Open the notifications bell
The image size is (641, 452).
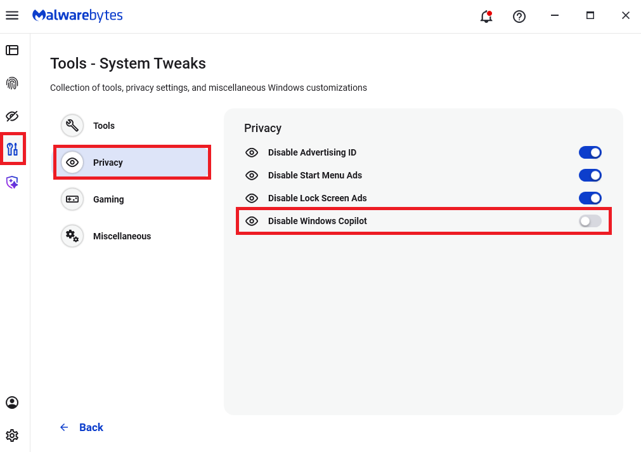[486, 17]
